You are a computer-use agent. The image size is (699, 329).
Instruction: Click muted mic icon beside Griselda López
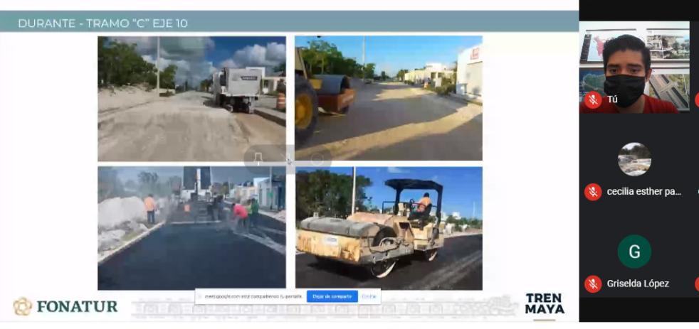(x=592, y=284)
